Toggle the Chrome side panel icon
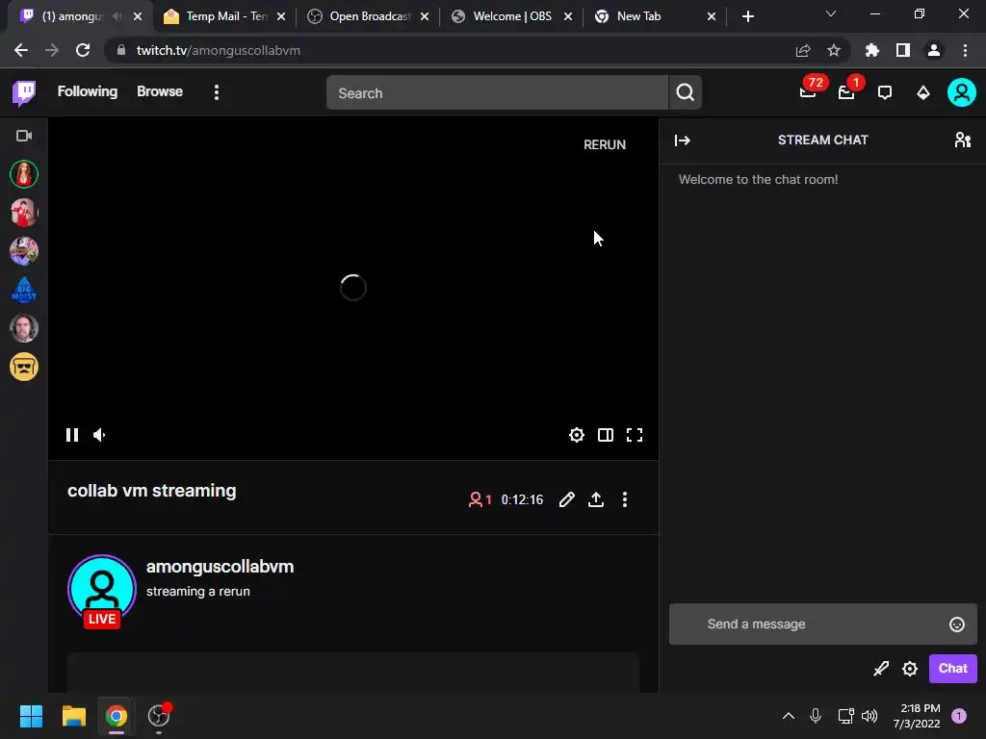Screen dimensions: 986x739 click(x=903, y=50)
